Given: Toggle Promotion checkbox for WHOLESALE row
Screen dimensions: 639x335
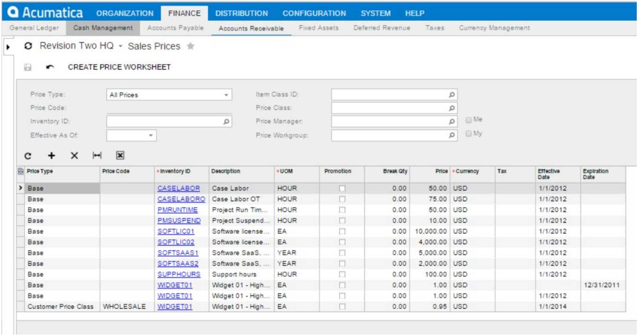Looking at the screenshot, I should (342, 306).
